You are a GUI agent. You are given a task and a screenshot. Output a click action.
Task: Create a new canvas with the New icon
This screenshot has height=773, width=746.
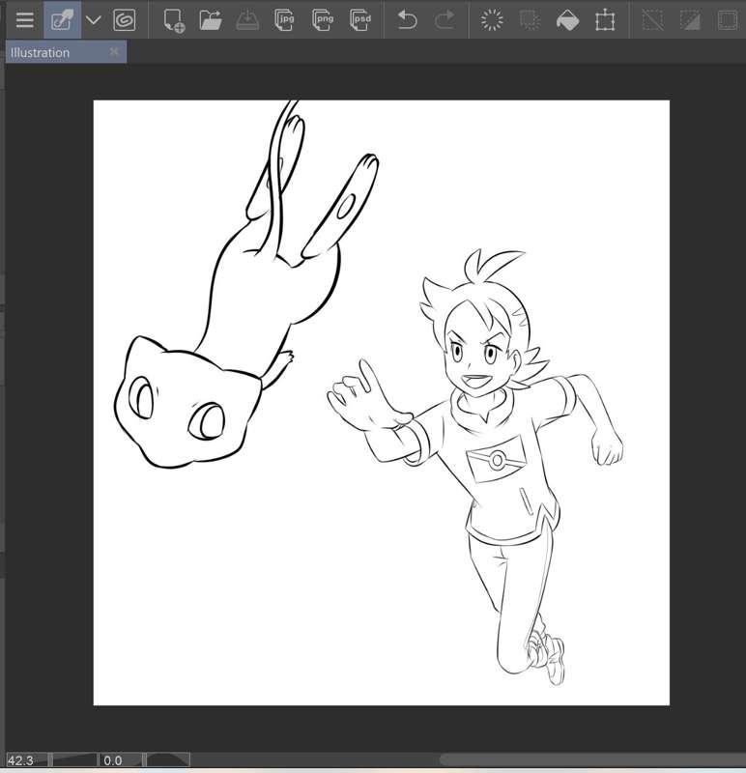(174, 20)
